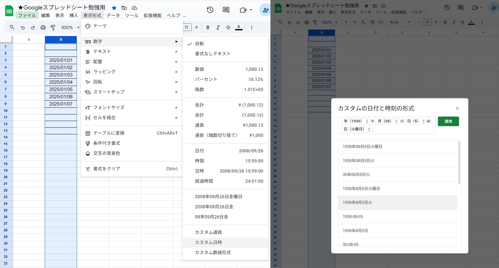
Task: Select the 条件付き書式 icon in the menu
Action: tap(88, 143)
